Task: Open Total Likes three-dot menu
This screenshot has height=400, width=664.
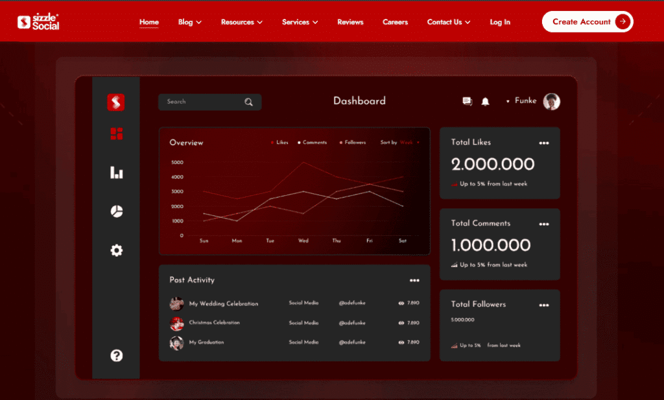Action: [x=544, y=143]
